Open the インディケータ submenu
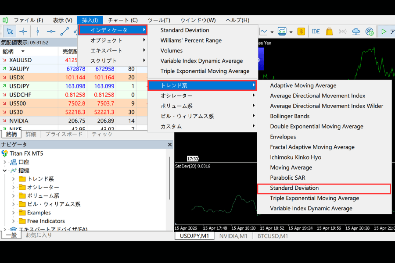This screenshot has height=263, width=395. 113,30
